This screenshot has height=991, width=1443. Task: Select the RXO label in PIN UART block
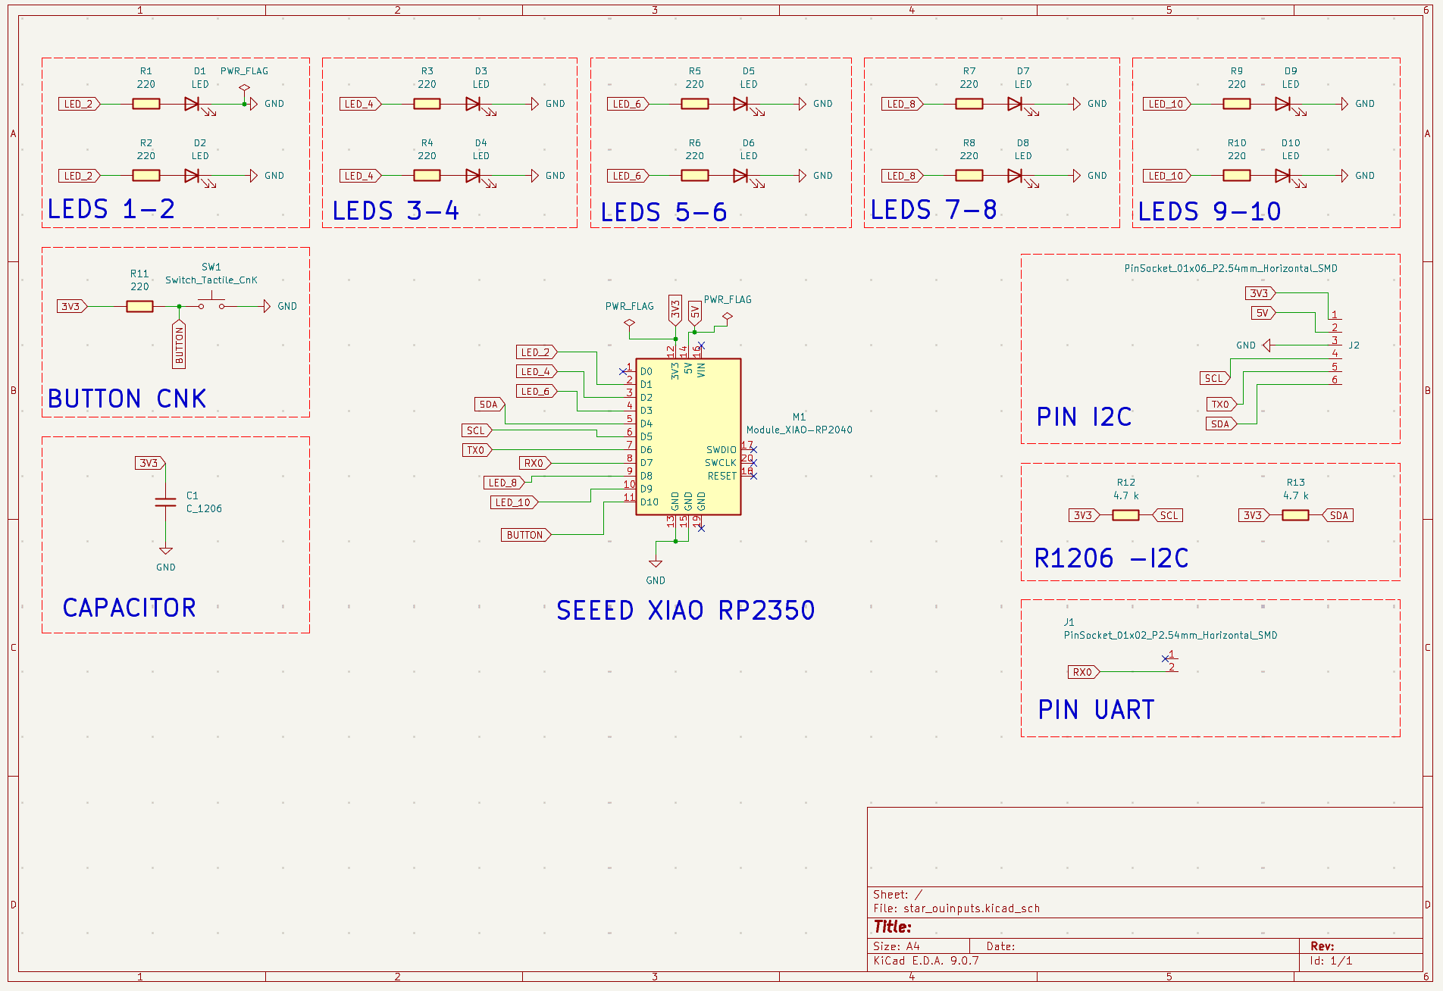click(x=1083, y=671)
